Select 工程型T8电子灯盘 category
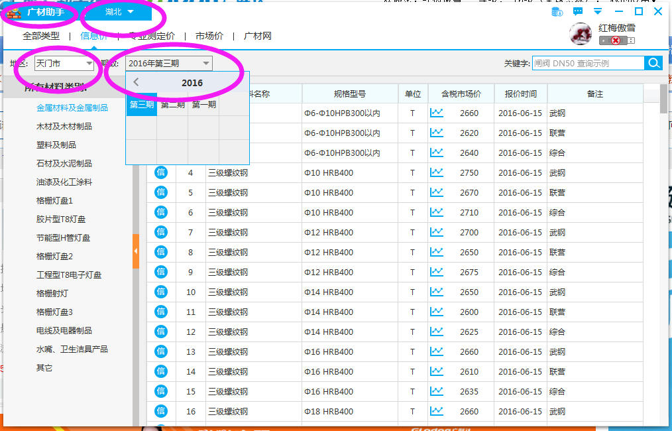672x431 pixels. [68, 275]
